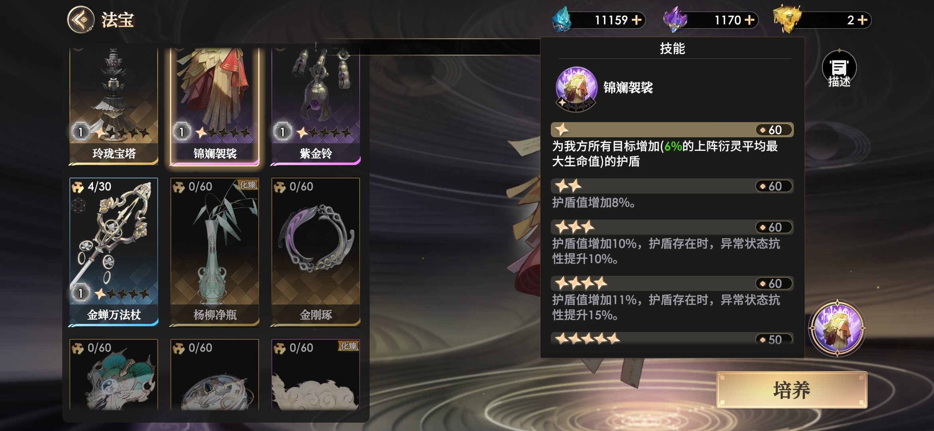This screenshot has height=431, width=934.
Task: Open the 描述 description icon
Action: [839, 69]
